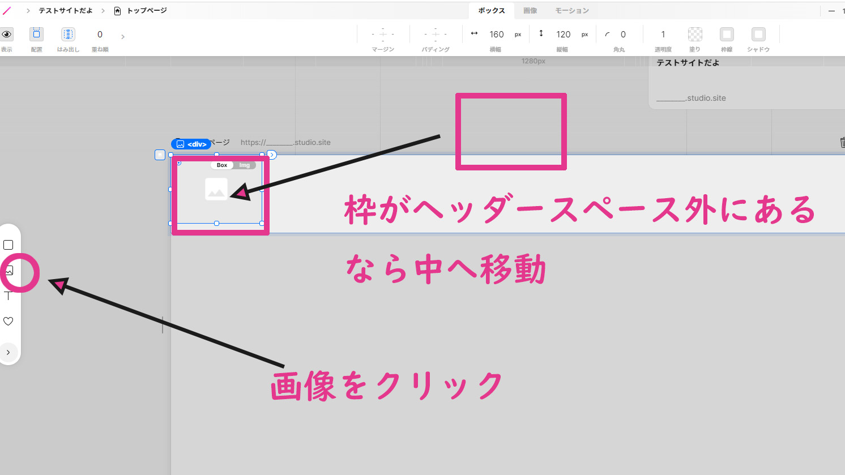The image size is (845, 475).
Task: Click the trash icon at the right edge
Action: (842, 143)
